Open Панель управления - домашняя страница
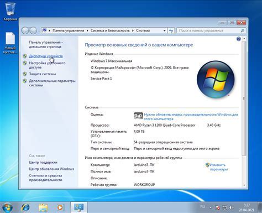 tap(46, 44)
